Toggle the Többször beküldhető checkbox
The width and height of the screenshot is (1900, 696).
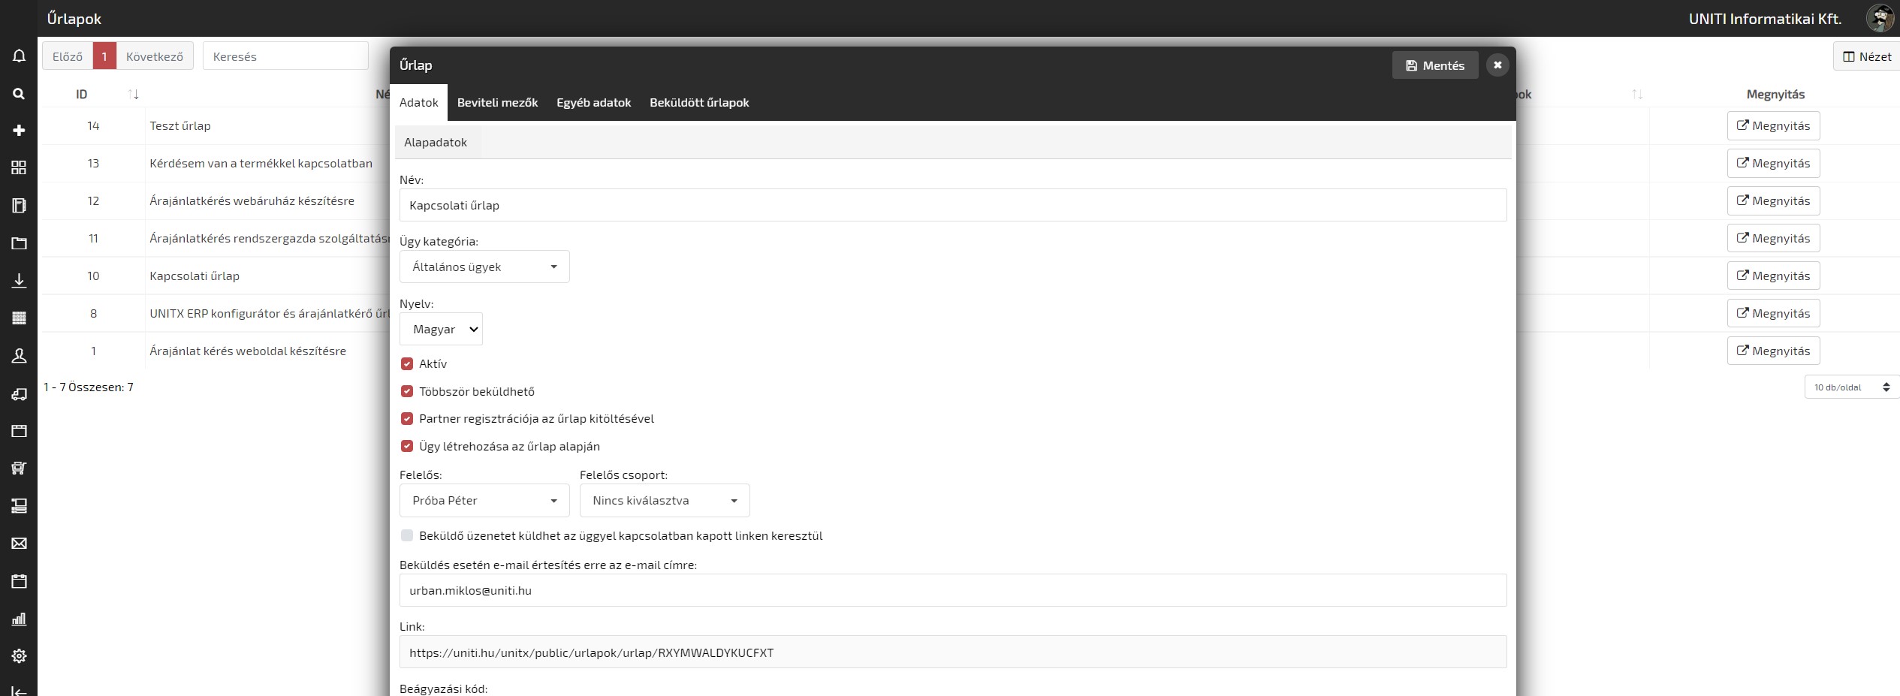click(x=407, y=391)
